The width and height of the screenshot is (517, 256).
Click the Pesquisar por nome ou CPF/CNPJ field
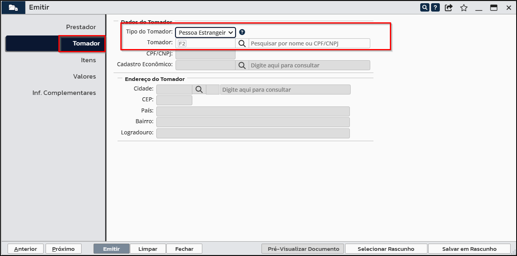click(309, 43)
